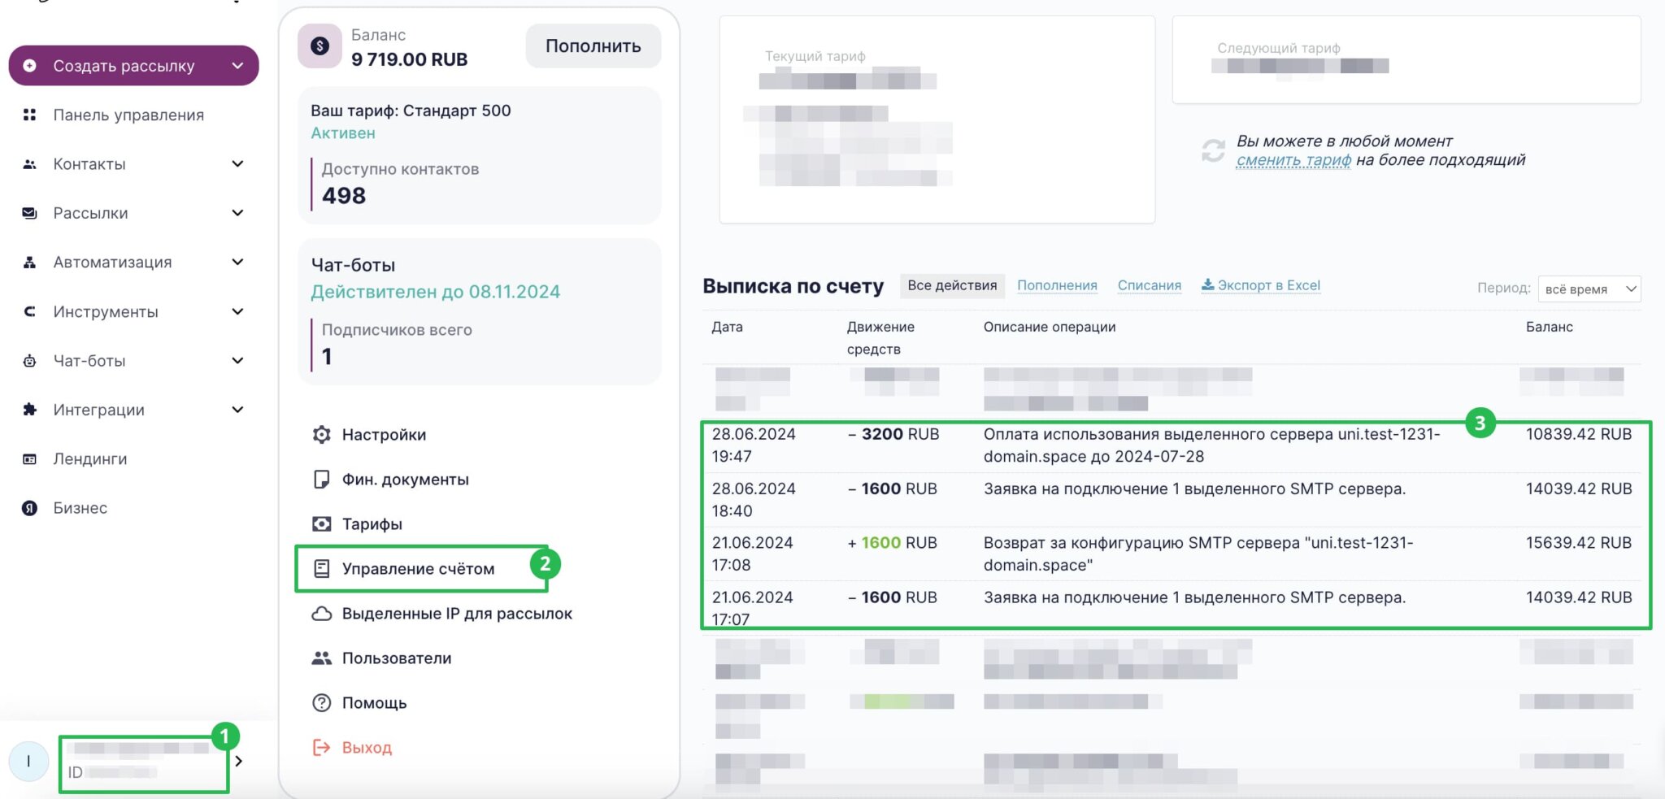
Task: Click the Экспорт в Excel link
Action: tap(1261, 285)
